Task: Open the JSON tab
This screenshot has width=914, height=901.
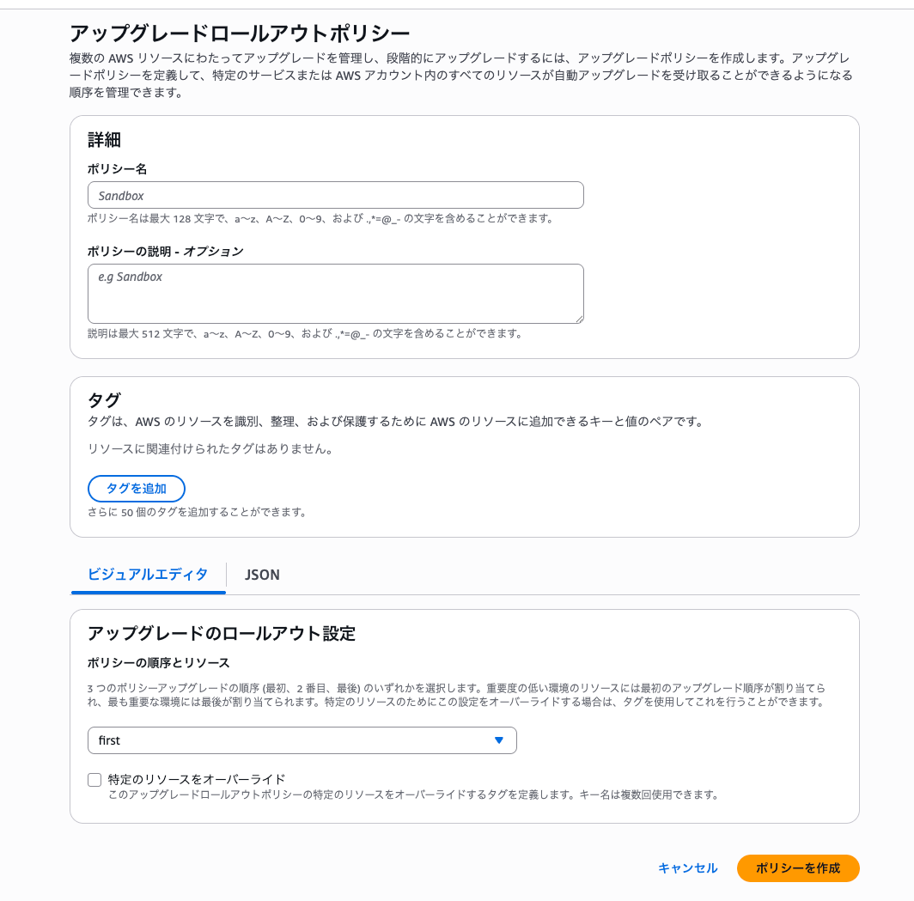Action: [262, 575]
